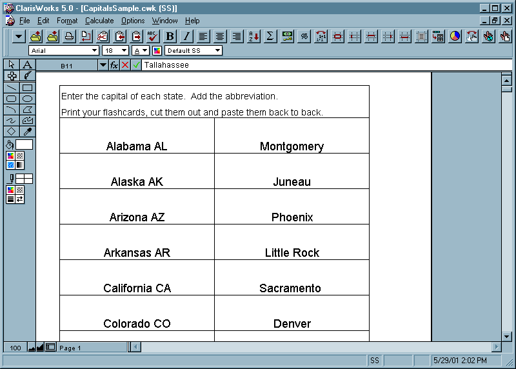516x369 pixels.
Task: Toggle the show/hide tools panel control
Action: point(50,348)
